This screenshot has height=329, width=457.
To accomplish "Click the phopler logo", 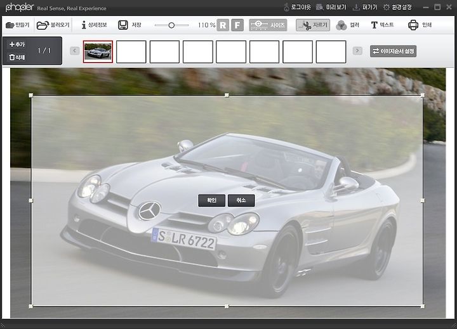I will (20, 7).
